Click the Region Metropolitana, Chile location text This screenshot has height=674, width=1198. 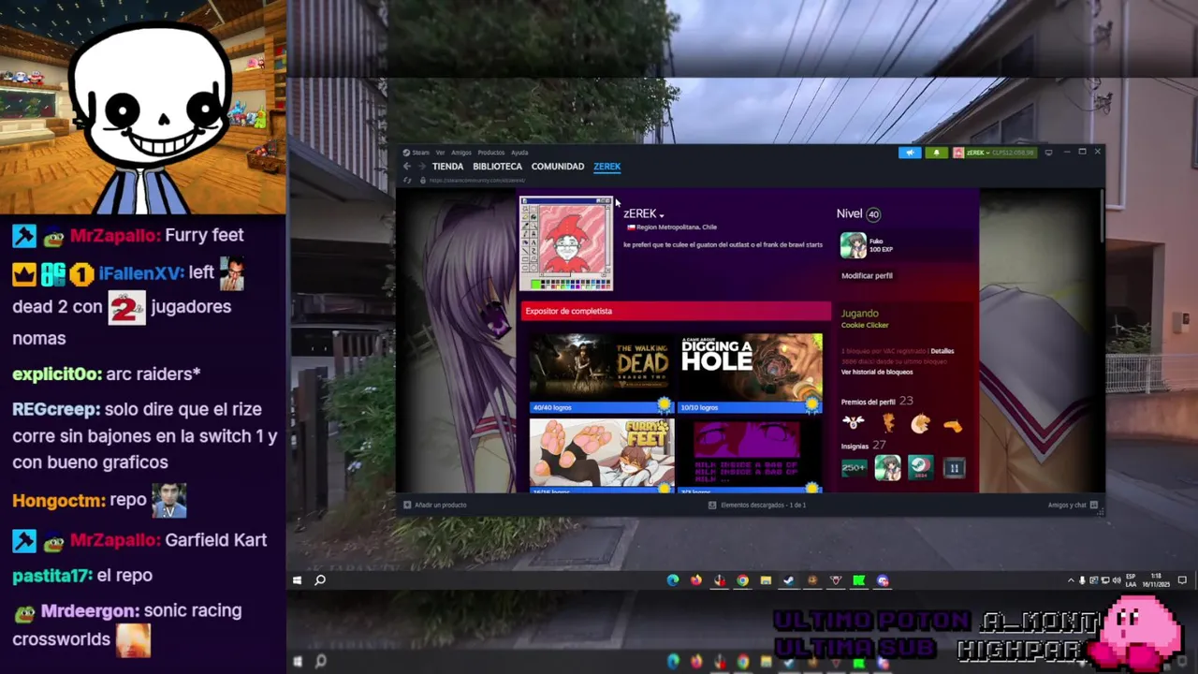pyautogui.click(x=677, y=227)
